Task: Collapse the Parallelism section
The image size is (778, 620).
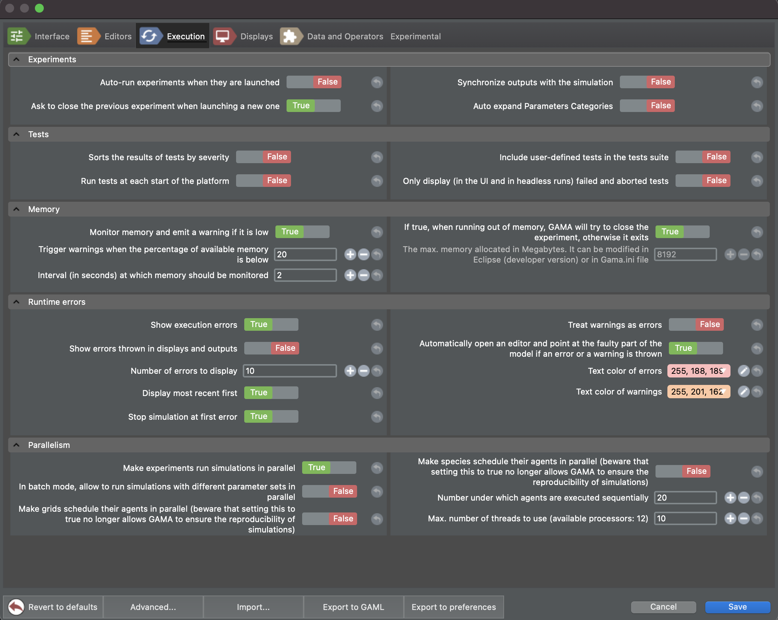Action: (16, 445)
